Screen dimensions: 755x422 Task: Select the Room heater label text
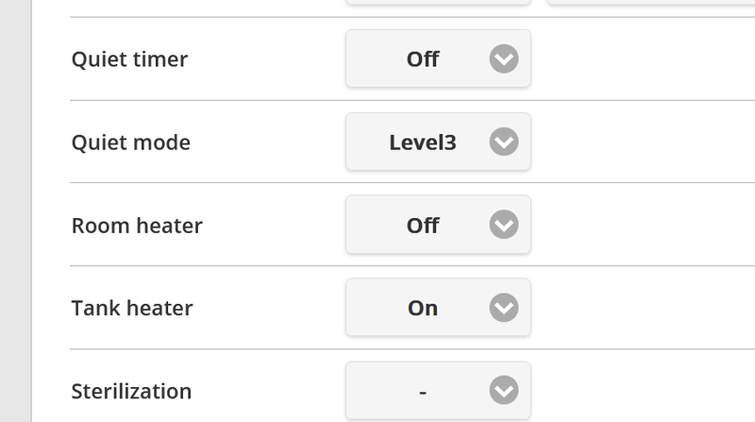(137, 227)
